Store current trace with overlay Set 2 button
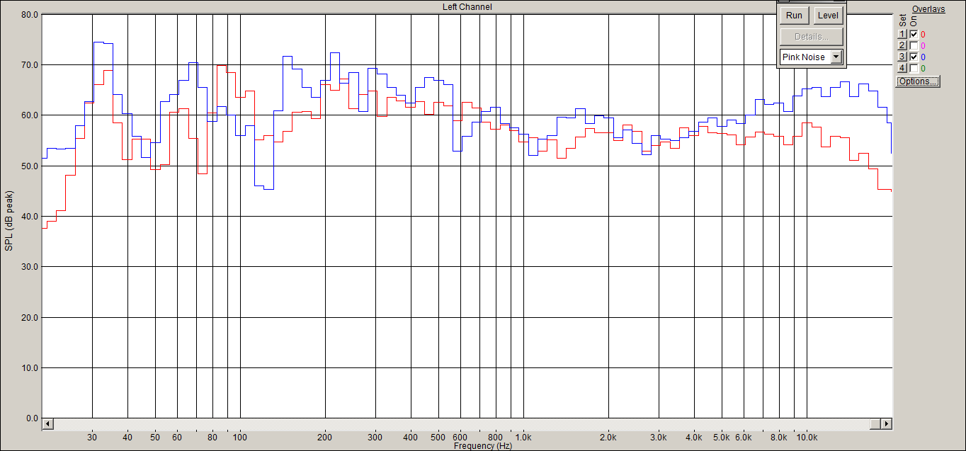Image resolution: width=966 pixels, height=451 pixels. click(x=902, y=45)
